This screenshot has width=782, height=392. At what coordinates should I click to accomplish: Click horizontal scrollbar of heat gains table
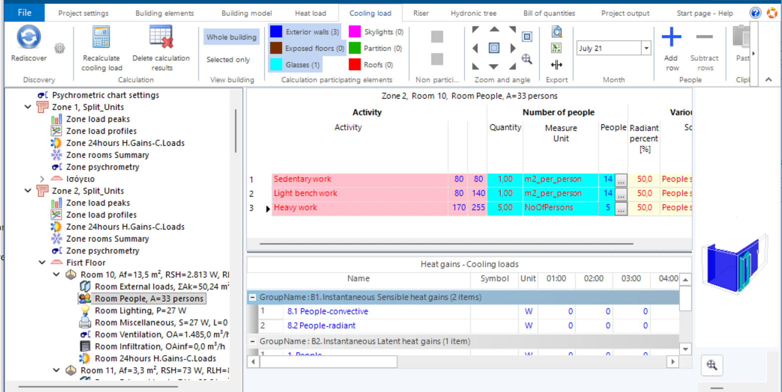pos(328,361)
